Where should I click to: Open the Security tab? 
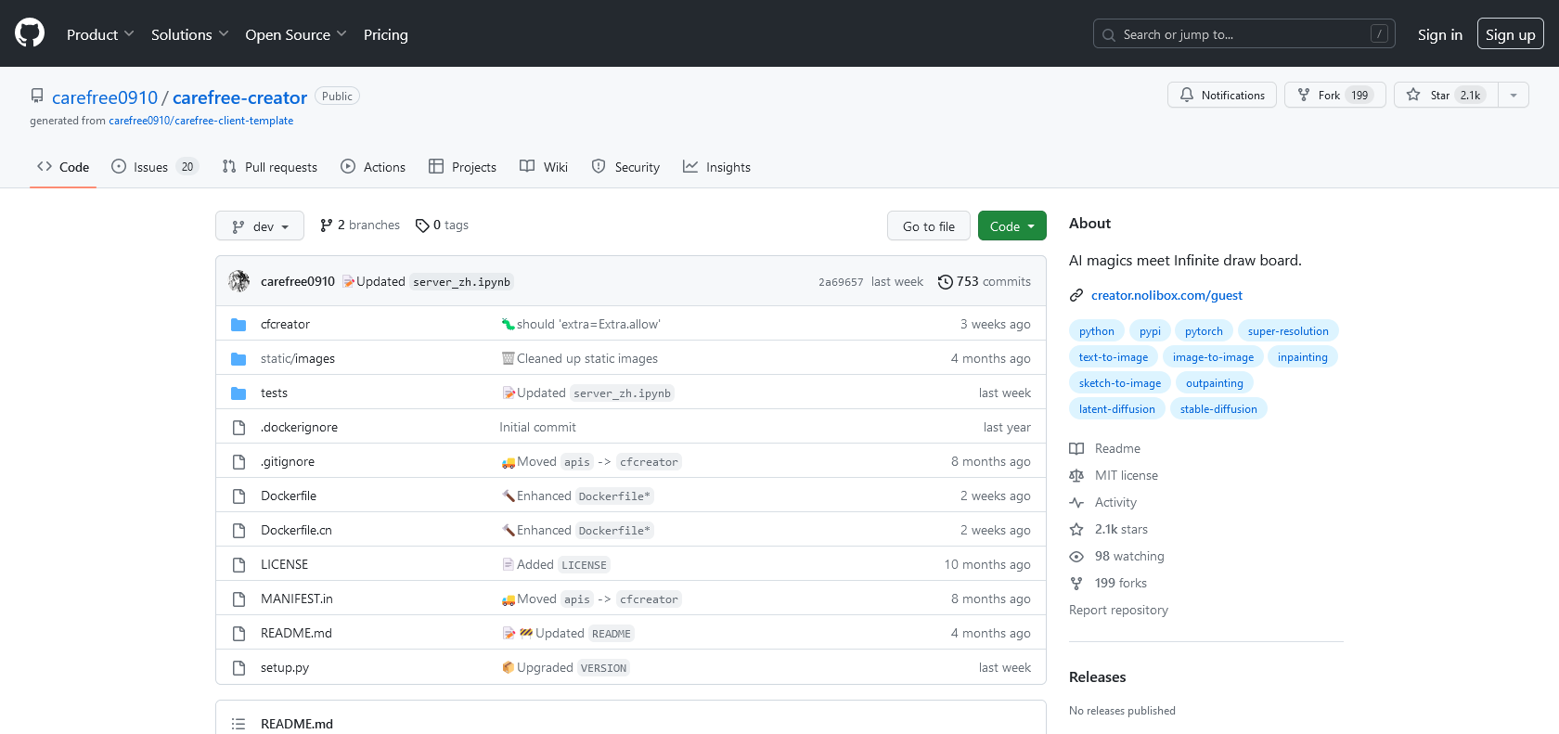click(x=625, y=167)
